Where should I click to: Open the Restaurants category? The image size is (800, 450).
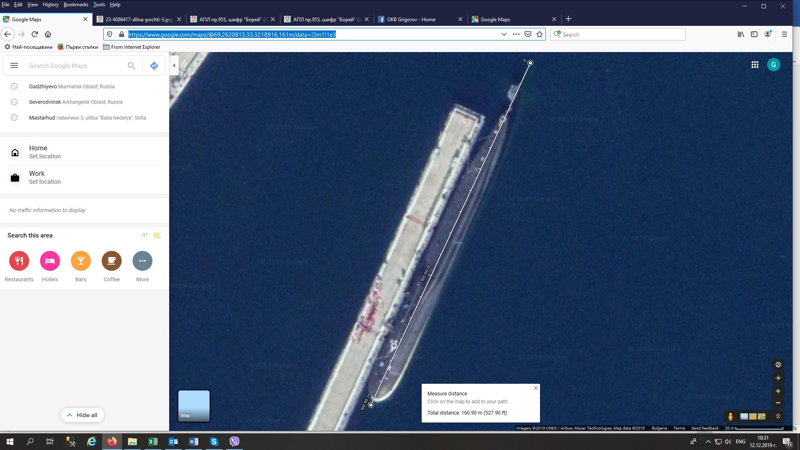pyautogui.click(x=19, y=261)
